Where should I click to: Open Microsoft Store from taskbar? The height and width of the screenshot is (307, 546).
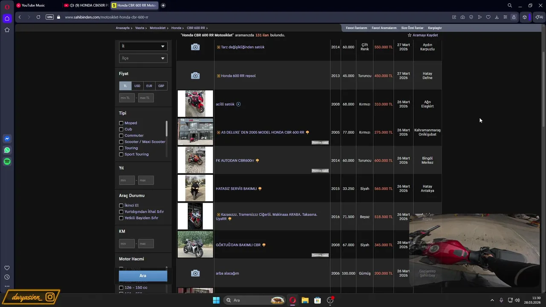(x=317, y=300)
